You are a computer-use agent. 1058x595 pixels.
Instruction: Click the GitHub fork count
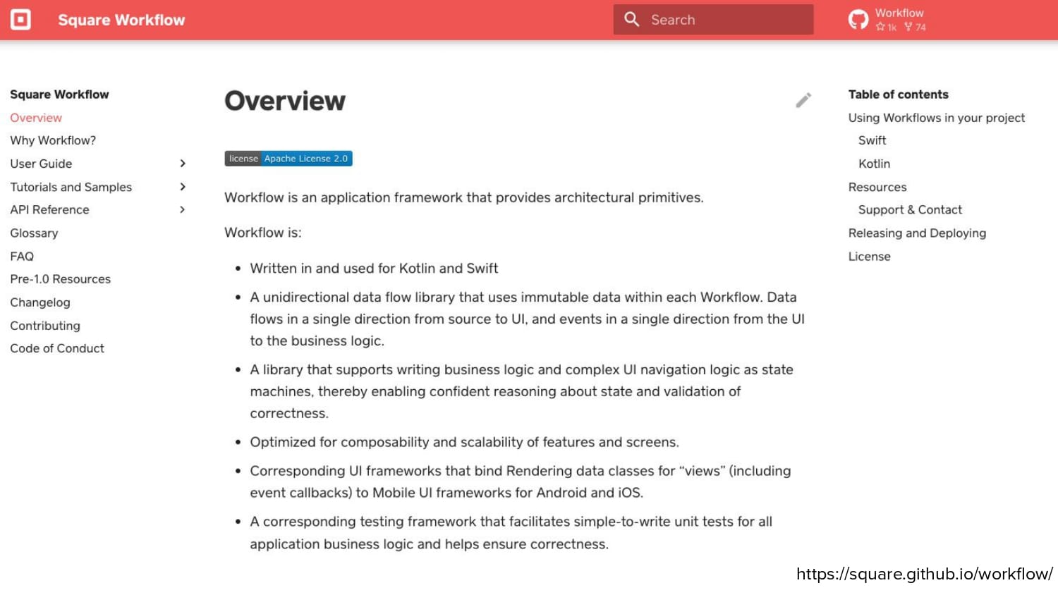916,27
